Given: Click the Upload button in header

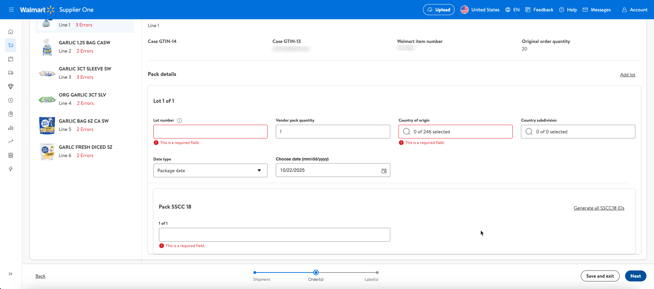Looking at the screenshot, I should point(438,10).
